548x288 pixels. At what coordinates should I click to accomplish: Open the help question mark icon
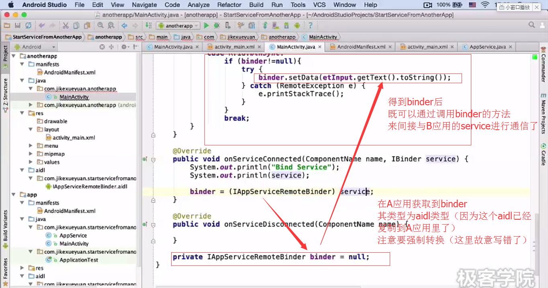pos(310,25)
